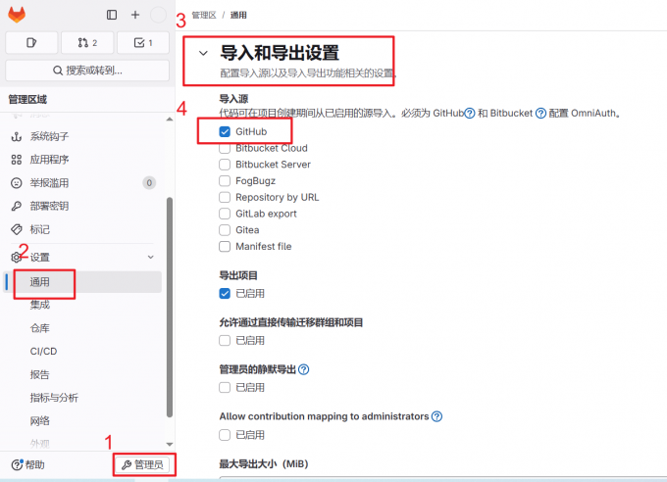Viewport: 667px width, 482px height.
Task: Click the 管理员 admin button
Action: [x=142, y=464]
